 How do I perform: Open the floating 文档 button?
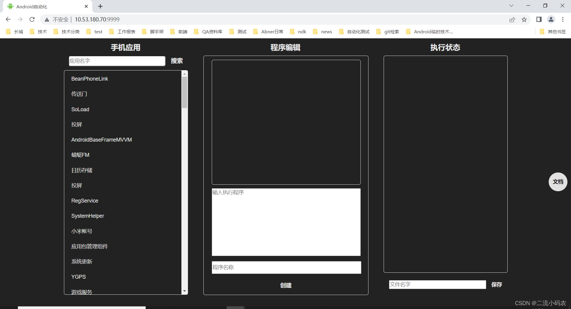click(558, 182)
